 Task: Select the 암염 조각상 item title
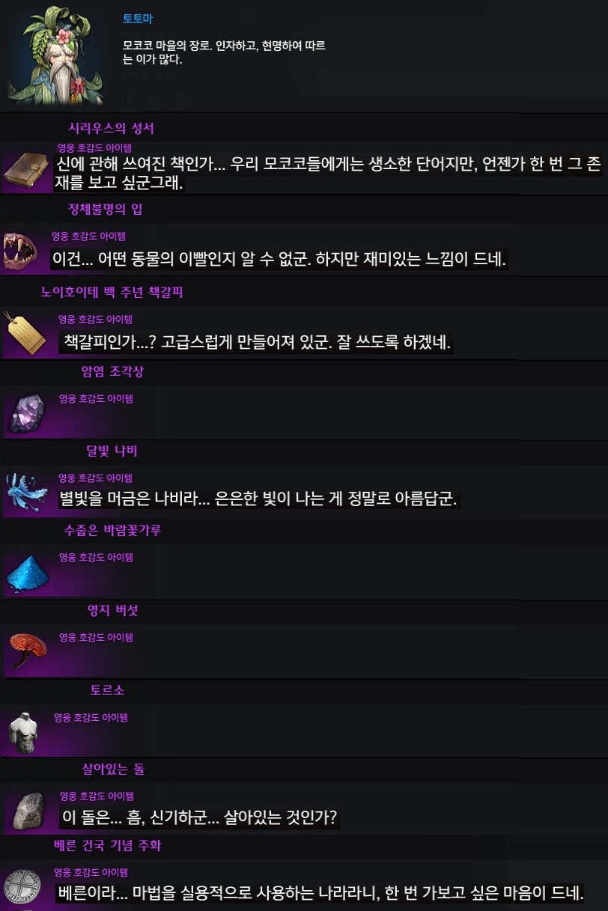click(x=112, y=372)
